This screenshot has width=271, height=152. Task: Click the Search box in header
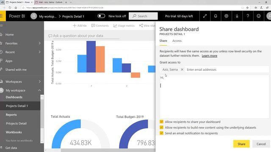pos(143,16)
